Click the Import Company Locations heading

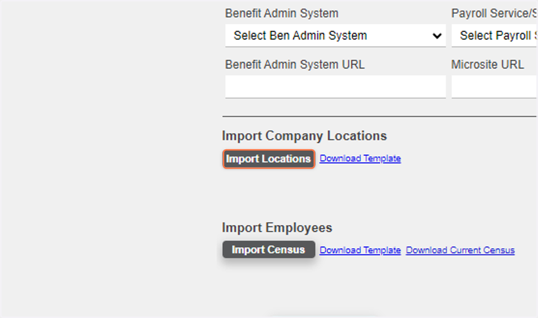(304, 136)
